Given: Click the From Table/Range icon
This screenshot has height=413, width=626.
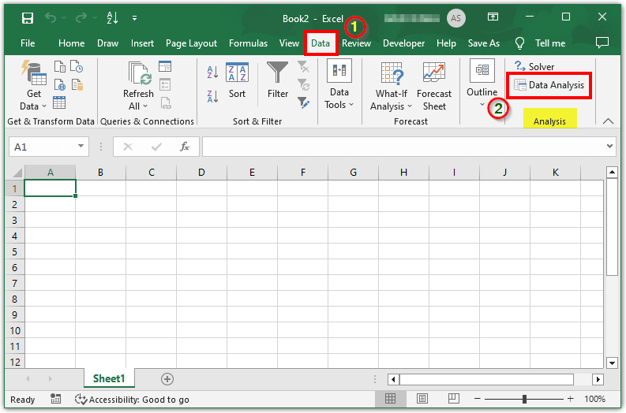Looking at the screenshot, I should pos(59,102).
